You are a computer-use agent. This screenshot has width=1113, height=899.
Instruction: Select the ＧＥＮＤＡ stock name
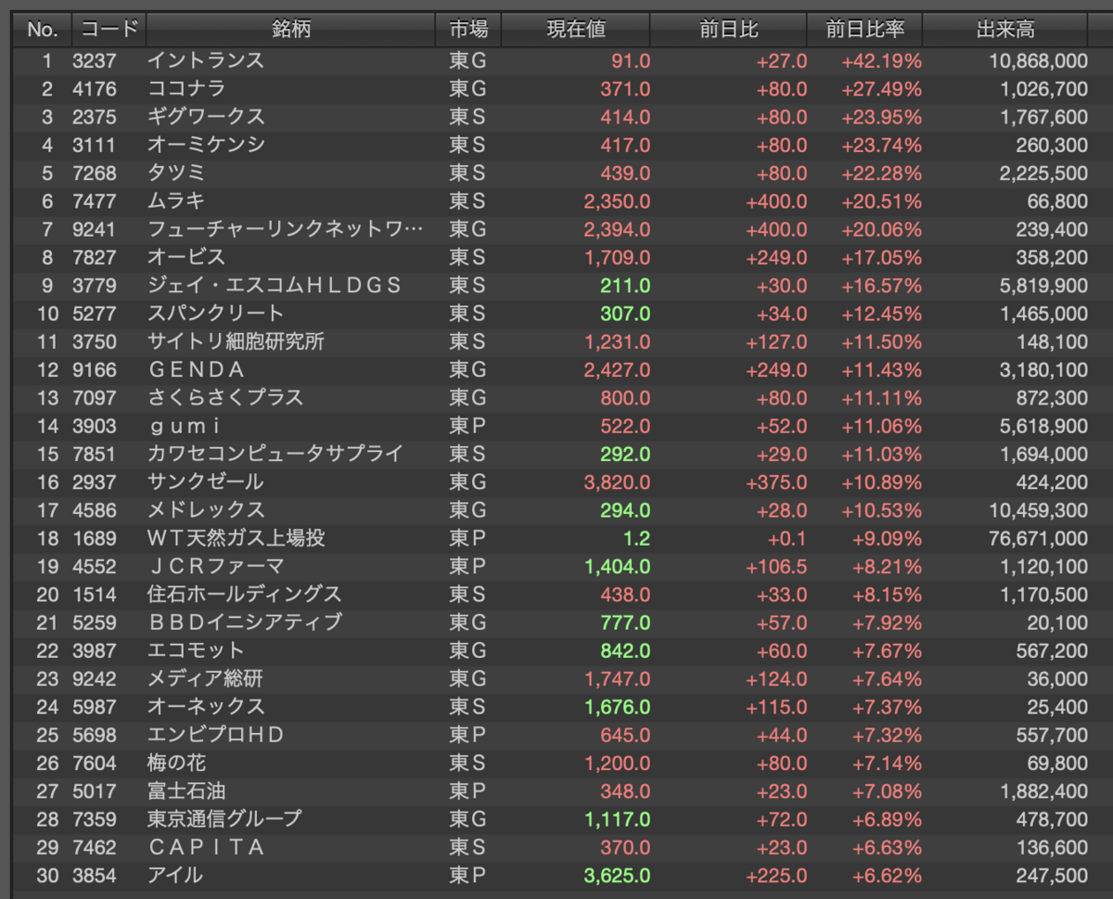(197, 369)
